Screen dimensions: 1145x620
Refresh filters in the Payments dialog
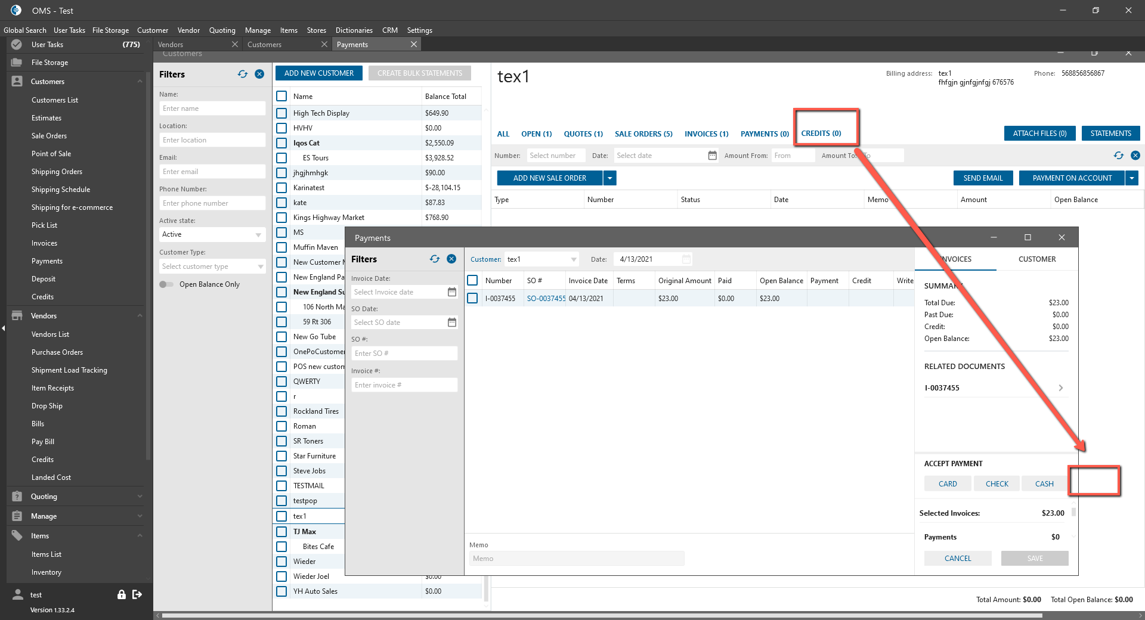[435, 259]
